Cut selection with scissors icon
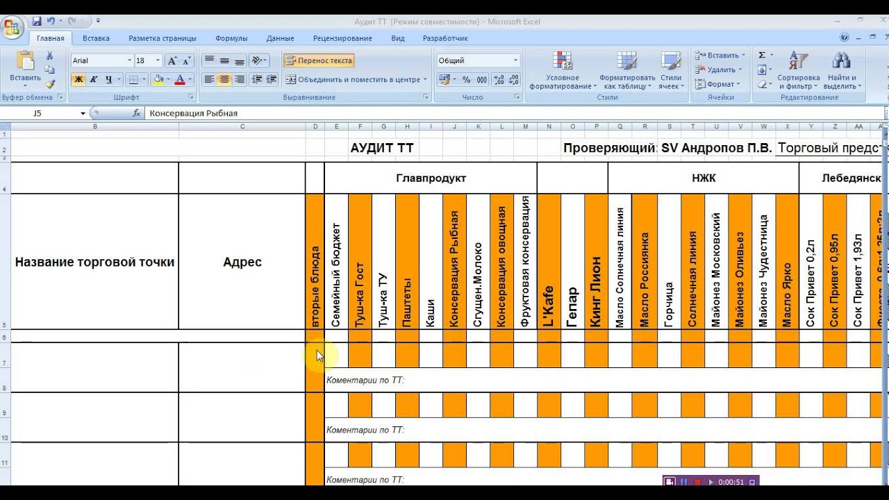Screen dimensions: 889x500 (49, 56)
